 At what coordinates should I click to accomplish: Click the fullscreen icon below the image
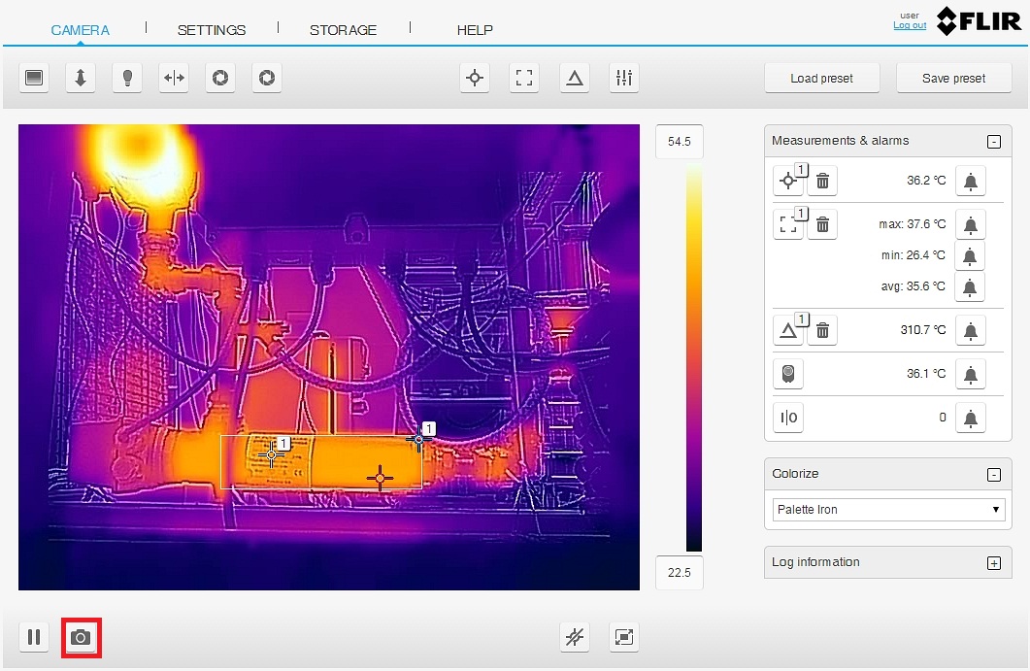tap(624, 638)
